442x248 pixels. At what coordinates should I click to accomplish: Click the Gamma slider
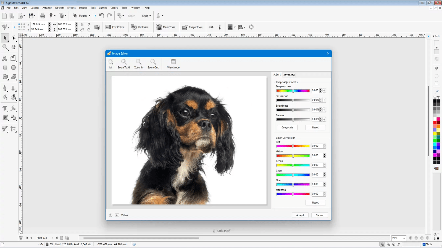(x=293, y=120)
